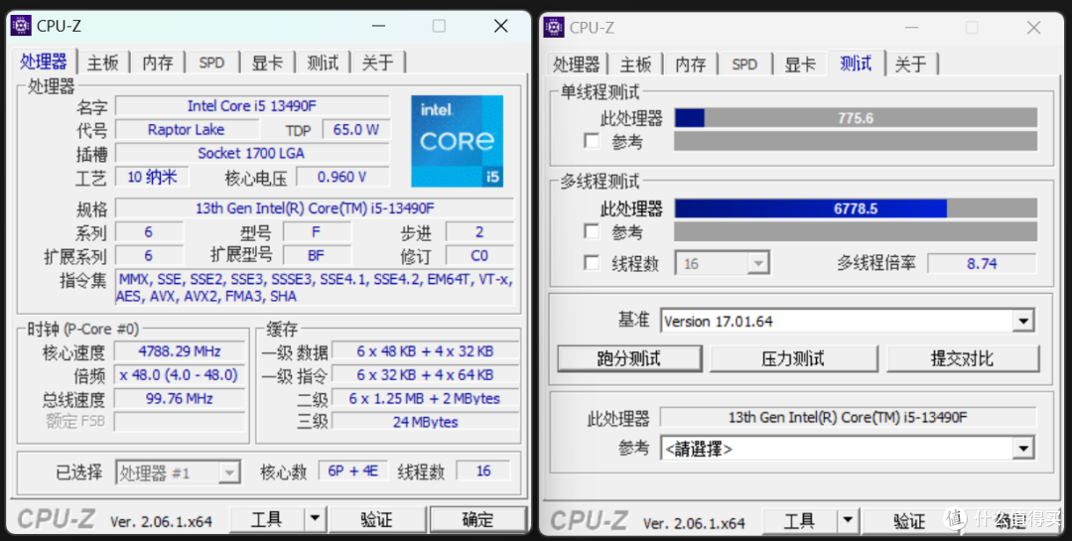The height and width of the screenshot is (541, 1072).
Task: Open the 参考 <請選擇> processor dropdown
Action: [847, 449]
